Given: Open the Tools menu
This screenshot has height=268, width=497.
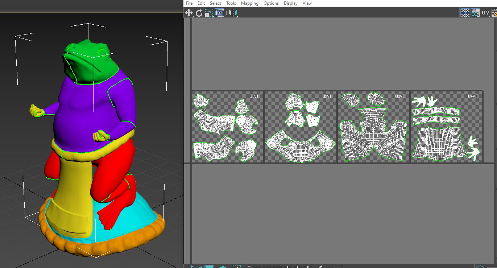Looking at the screenshot, I should [x=231, y=3].
